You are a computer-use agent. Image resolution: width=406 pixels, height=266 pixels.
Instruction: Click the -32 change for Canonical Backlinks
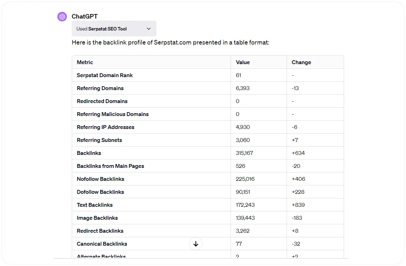[296, 244]
